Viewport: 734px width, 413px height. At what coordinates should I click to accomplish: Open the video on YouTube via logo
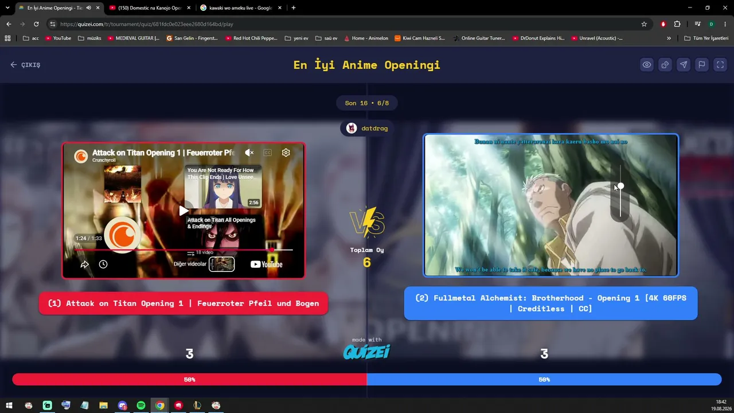tap(267, 264)
